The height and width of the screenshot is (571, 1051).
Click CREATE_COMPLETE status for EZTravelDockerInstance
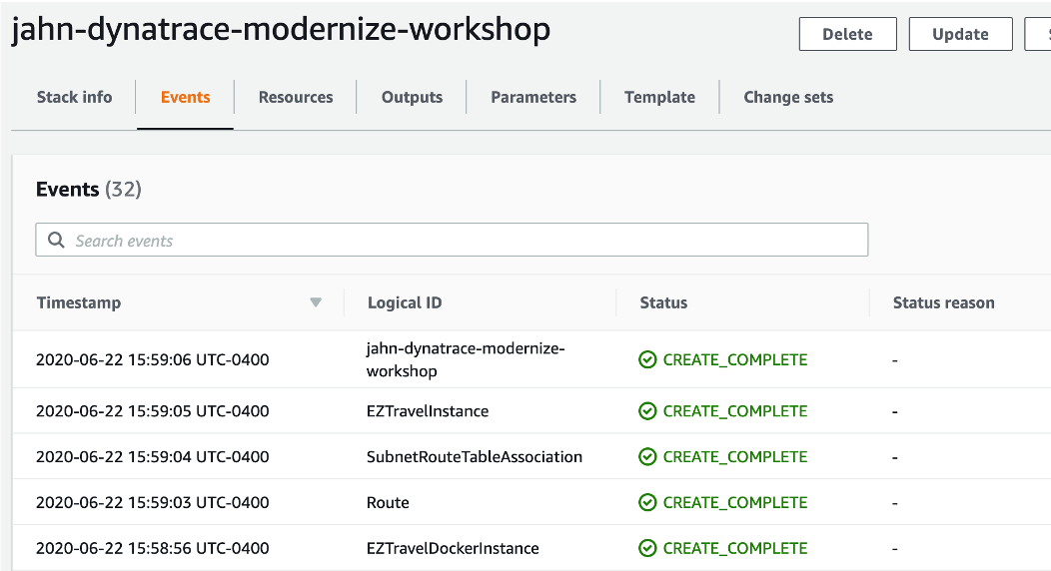[735, 548]
